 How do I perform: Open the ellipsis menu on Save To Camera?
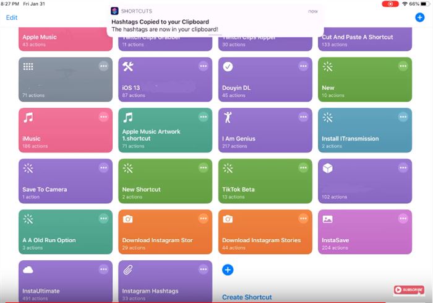pyautogui.click(x=103, y=167)
